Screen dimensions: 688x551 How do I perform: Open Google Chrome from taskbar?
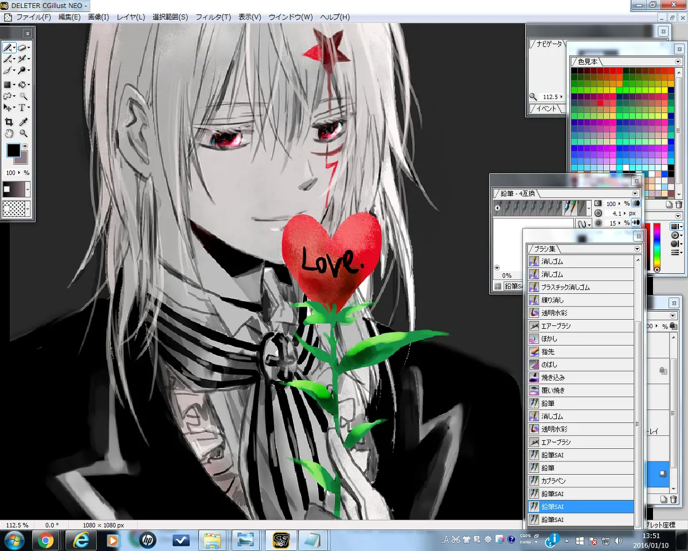[x=46, y=540]
